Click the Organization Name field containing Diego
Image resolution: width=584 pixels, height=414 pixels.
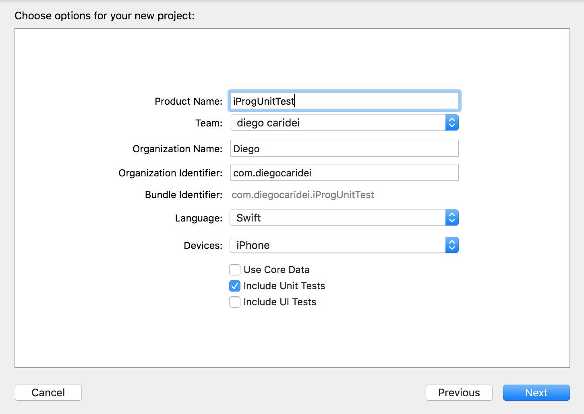click(x=344, y=149)
